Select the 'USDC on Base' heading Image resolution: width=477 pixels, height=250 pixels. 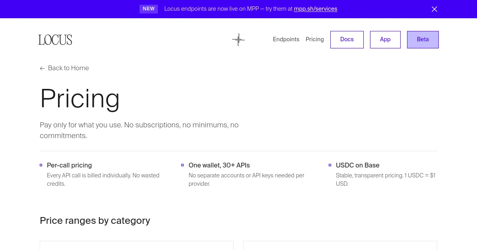point(358,165)
